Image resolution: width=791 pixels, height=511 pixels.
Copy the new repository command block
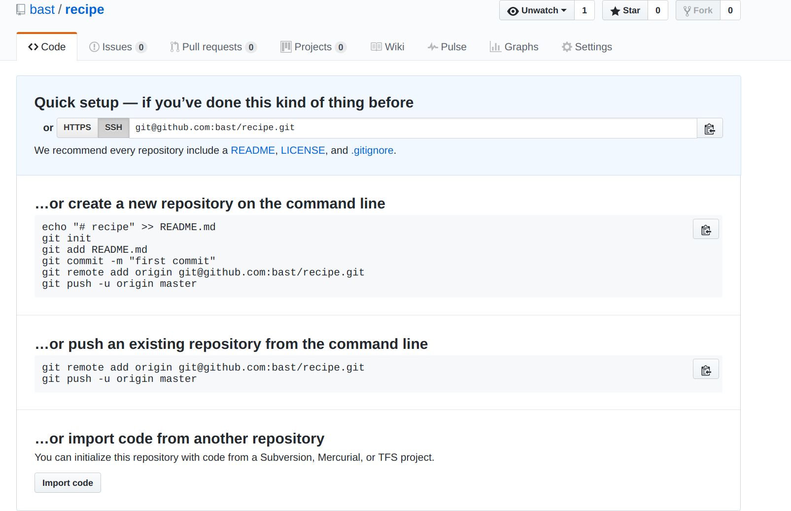coord(705,230)
